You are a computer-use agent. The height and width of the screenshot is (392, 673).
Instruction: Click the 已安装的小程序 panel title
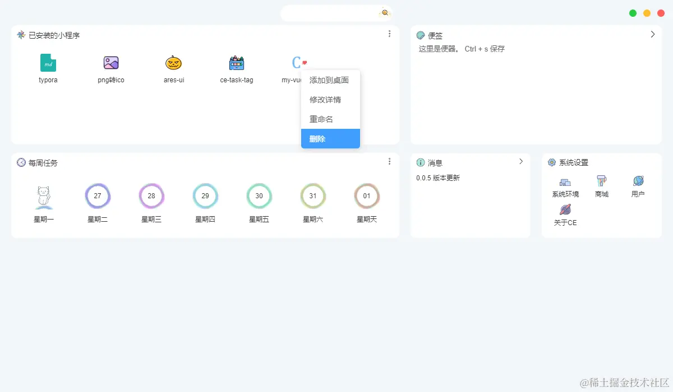(54, 35)
